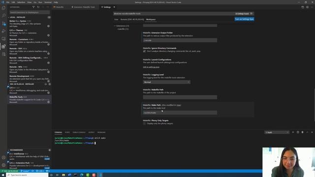Image resolution: width=315 pixels, height=177 pixels.
Task: Close the terminal panel
Action: (312, 132)
